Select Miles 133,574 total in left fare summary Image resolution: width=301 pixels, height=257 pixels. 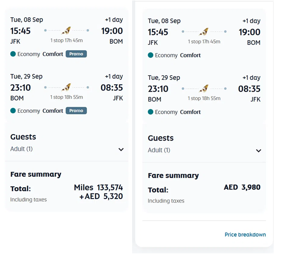click(98, 188)
